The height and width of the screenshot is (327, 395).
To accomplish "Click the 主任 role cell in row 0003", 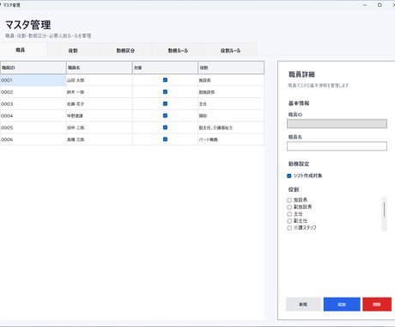I will tap(231, 104).
